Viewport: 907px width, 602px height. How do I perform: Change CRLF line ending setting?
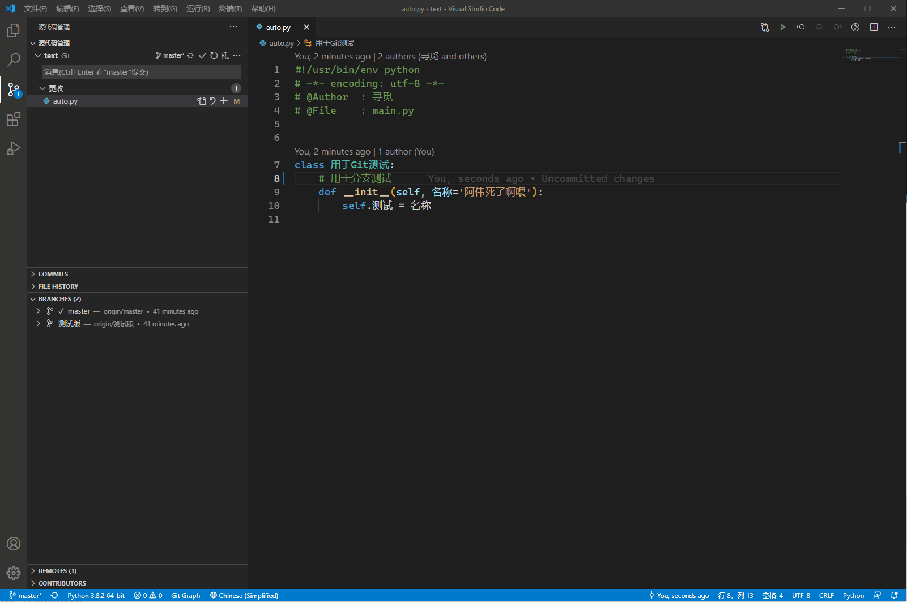[x=827, y=596]
